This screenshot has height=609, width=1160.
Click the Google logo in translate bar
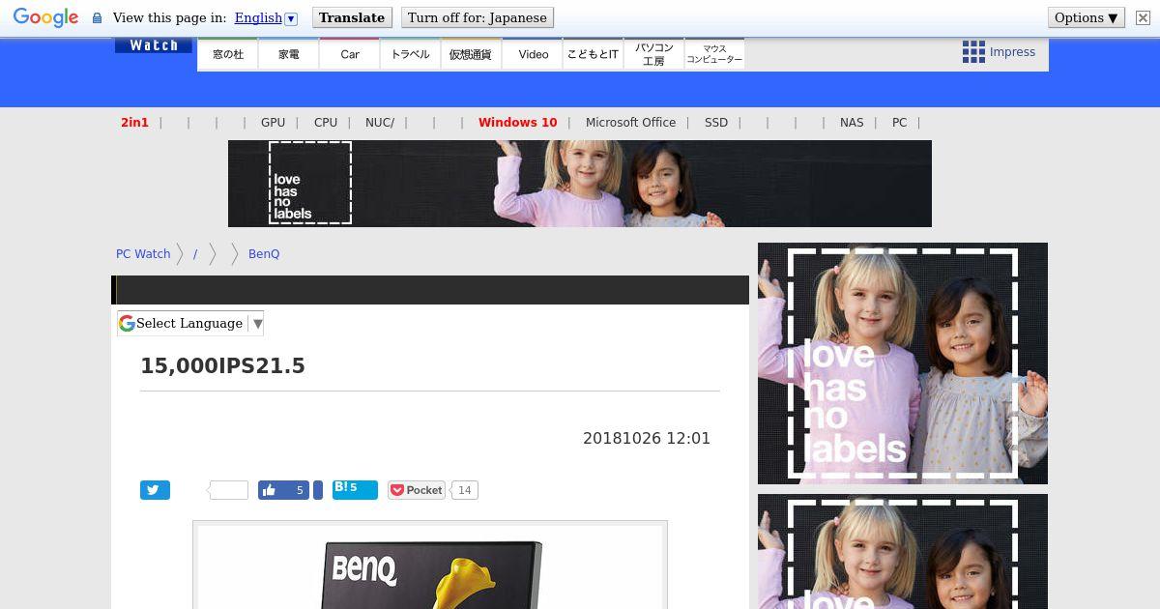[x=45, y=17]
